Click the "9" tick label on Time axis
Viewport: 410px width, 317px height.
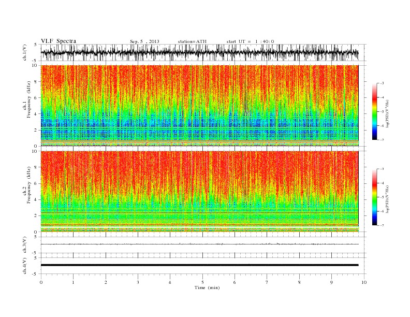[x=331, y=282]
